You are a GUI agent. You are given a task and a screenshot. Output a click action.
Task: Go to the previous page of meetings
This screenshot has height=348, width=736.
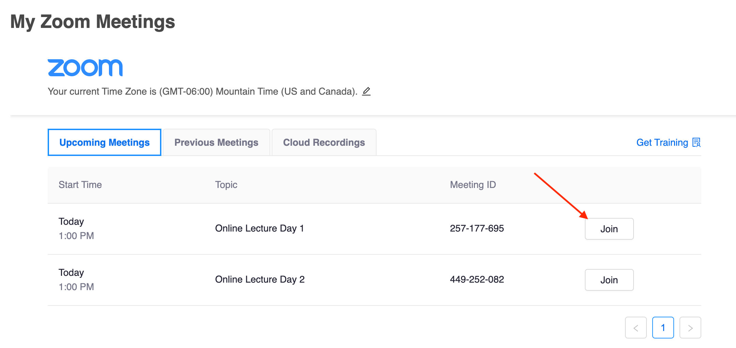click(x=636, y=328)
